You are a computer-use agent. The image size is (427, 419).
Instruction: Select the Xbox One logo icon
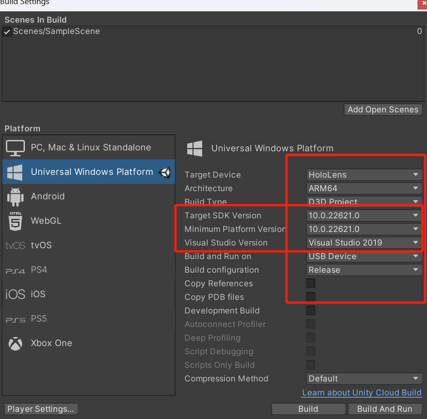(x=15, y=344)
